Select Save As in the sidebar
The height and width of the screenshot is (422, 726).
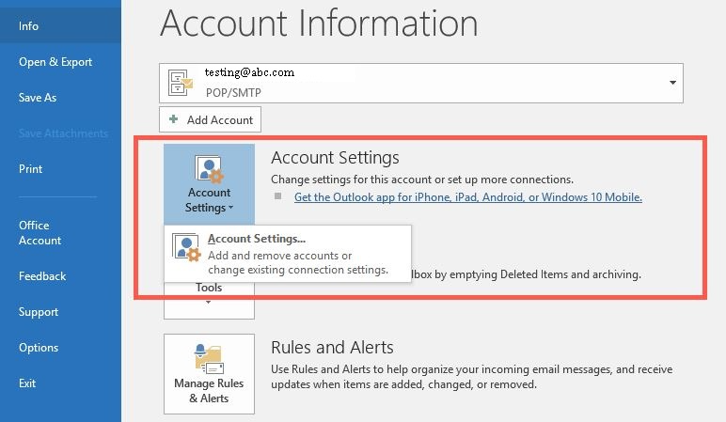(x=38, y=98)
